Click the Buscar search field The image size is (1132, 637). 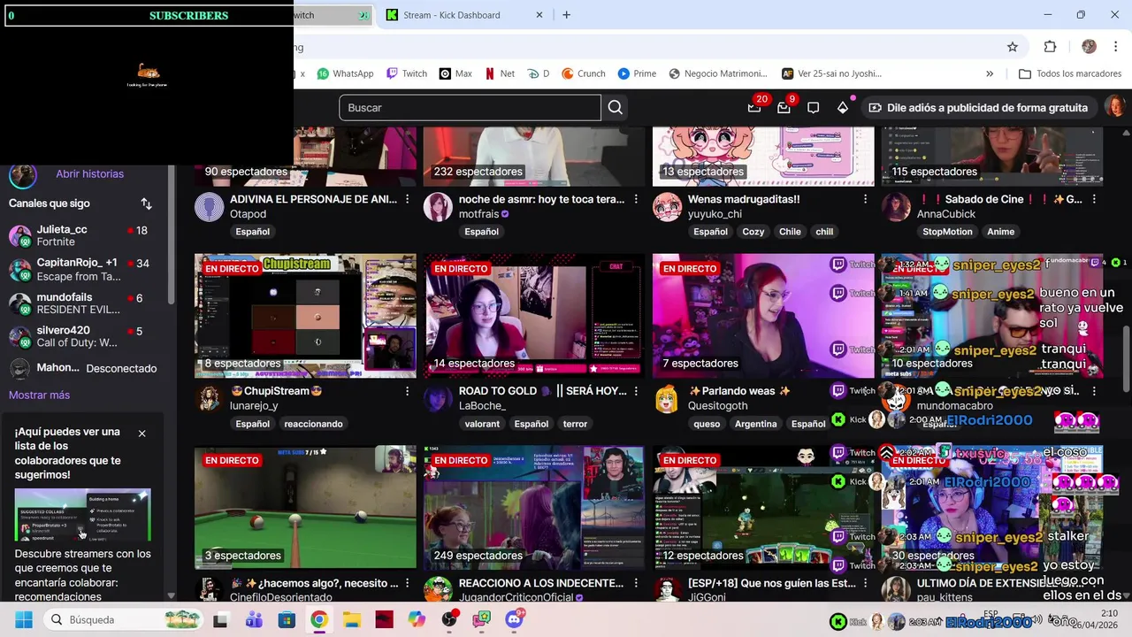click(470, 108)
